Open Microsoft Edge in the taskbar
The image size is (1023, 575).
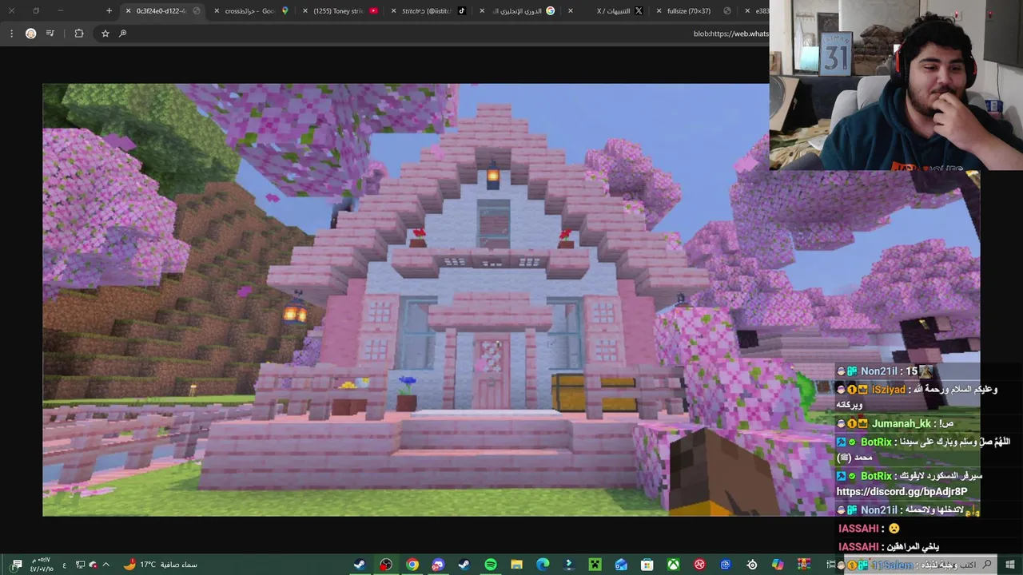click(543, 565)
